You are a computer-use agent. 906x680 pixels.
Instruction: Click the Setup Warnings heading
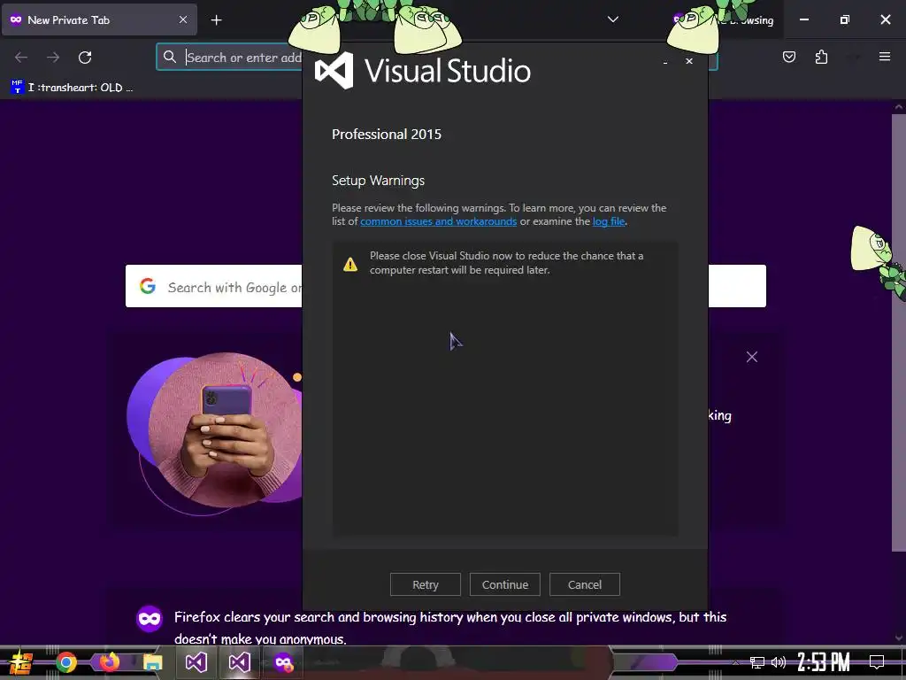tap(378, 181)
